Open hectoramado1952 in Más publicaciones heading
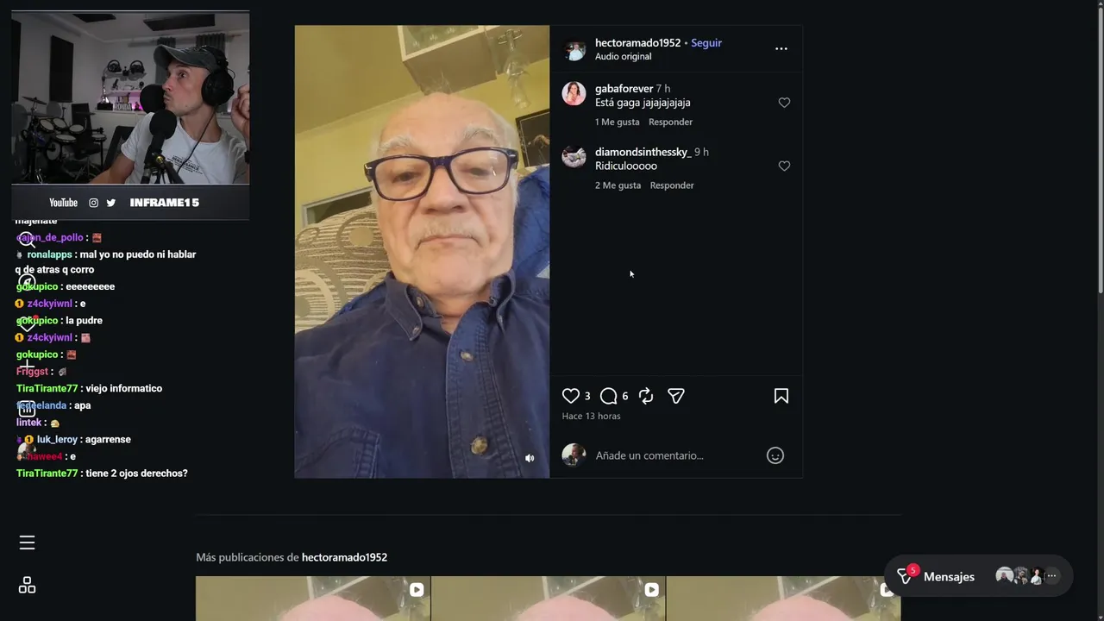This screenshot has width=1104, height=621. click(344, 557)
